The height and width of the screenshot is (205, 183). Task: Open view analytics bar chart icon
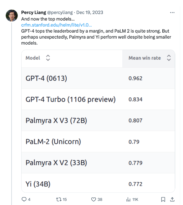[x=128, y=200]
